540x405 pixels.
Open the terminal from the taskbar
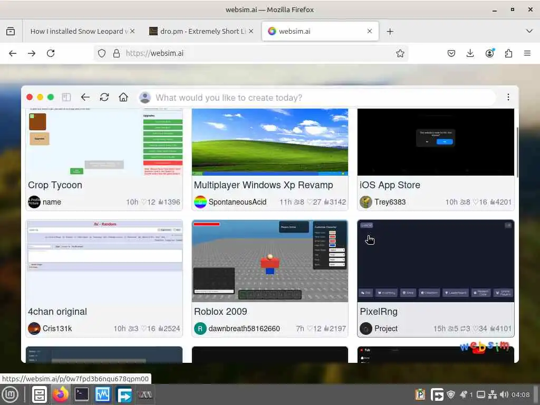(82, 394)
